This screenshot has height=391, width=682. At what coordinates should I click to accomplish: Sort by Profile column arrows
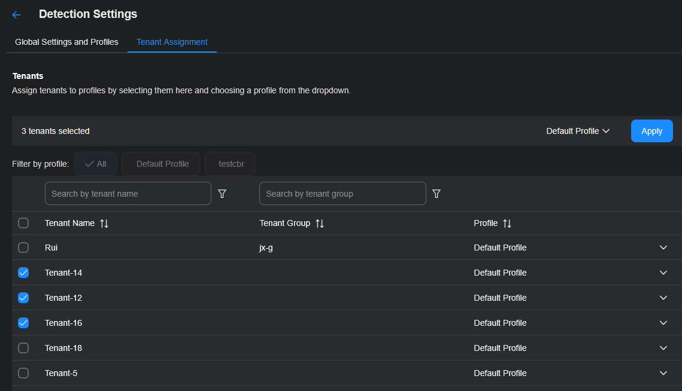click(507, 223)
